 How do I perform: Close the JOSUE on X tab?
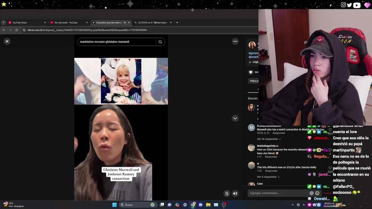tap(171, 23)
